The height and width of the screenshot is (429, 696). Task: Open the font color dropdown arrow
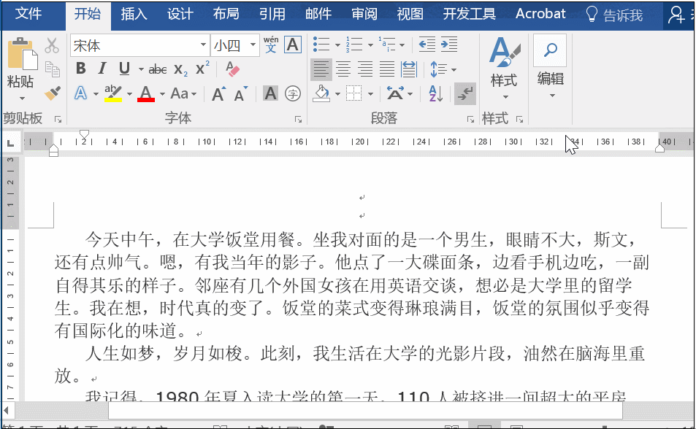(162, 94)
